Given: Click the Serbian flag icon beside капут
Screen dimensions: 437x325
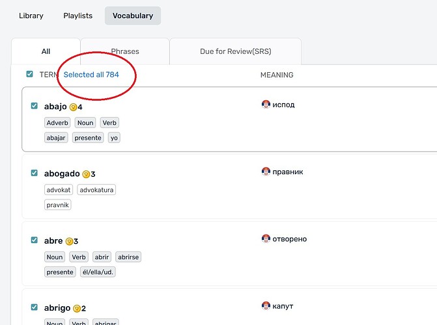Looking at the screenshot, I should coord(266,305).
